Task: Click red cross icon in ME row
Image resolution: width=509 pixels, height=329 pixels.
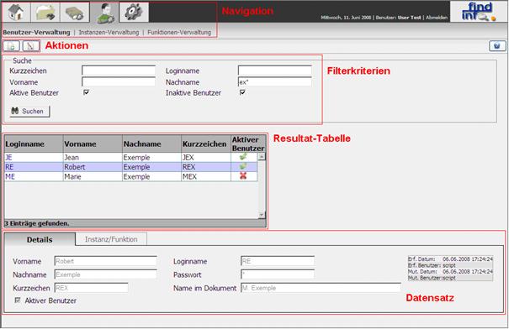Action: point(243,176)
